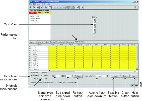
Task: Open the Edit menu
Action: 34,4
